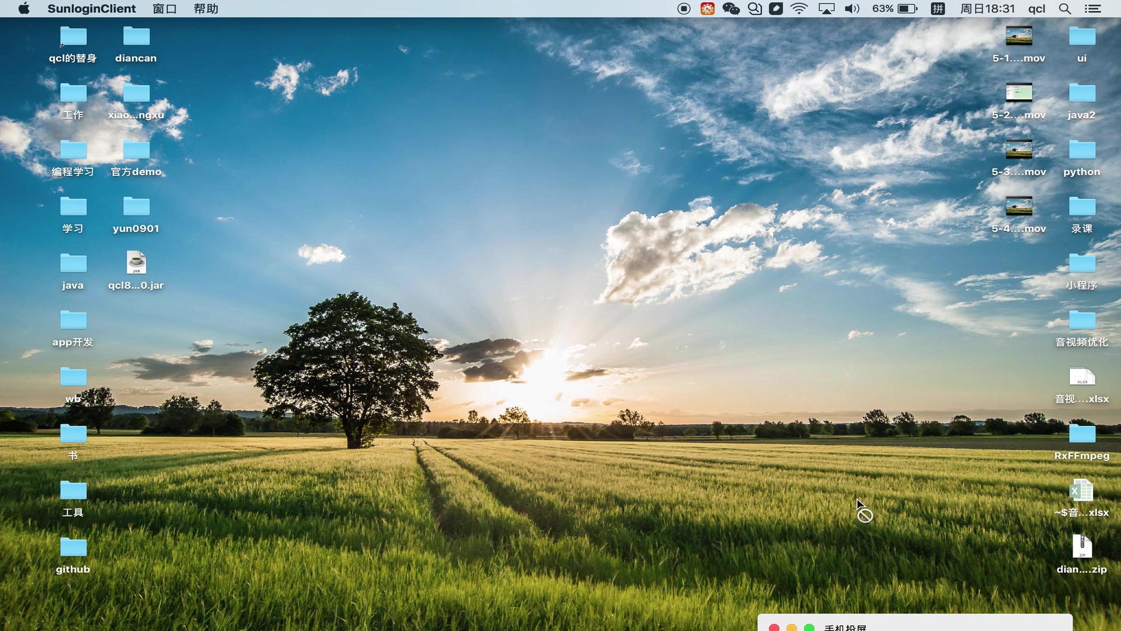
Task: Select the 工作 folder
Action: tap(73, 101)
